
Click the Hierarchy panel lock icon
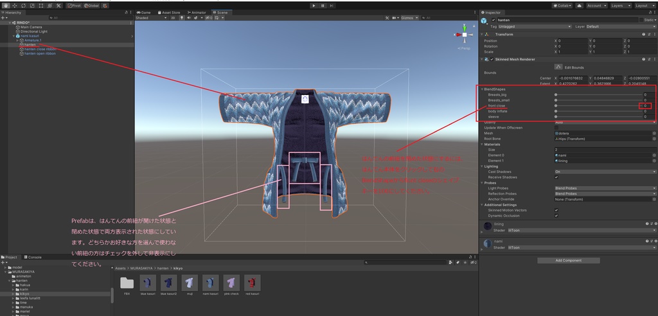127,13
